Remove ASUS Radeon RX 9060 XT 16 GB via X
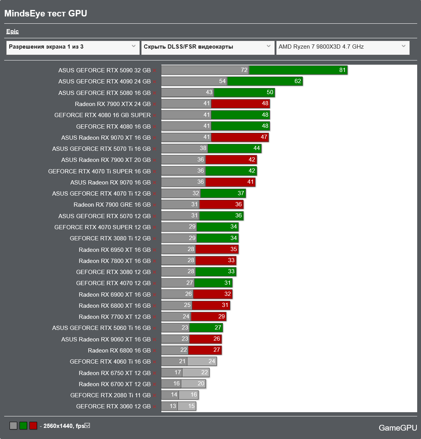Image resolution: width=421 pixels, height=439 pixels. 154,339
